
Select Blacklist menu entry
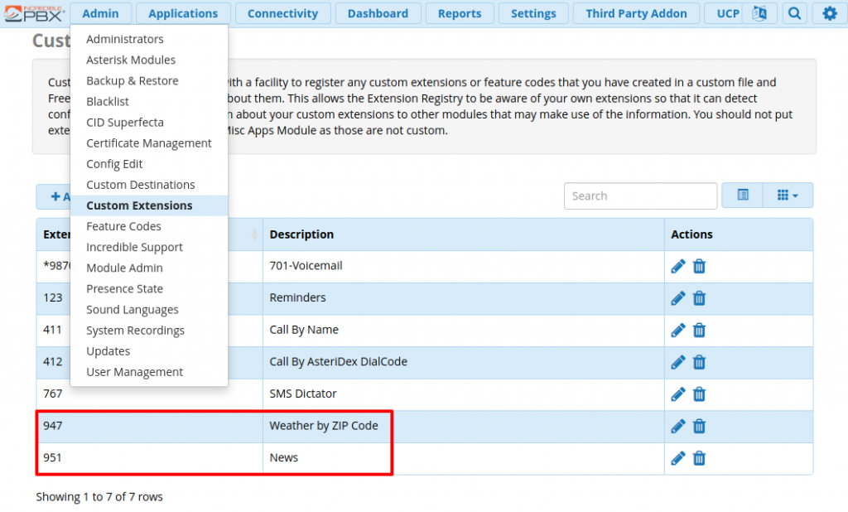click(x=149, y=101)
